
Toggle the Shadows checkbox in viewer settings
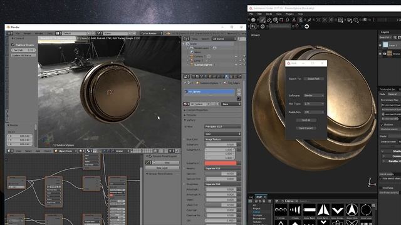[382, 125]
